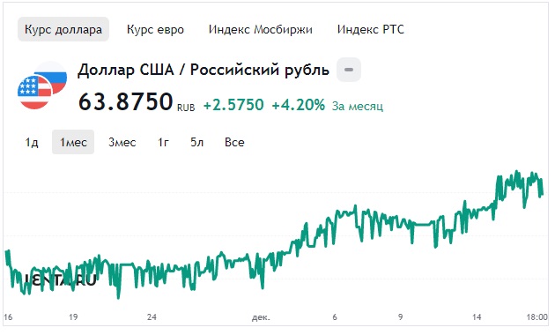Click the 63.8750 rate value

[126, 101]
